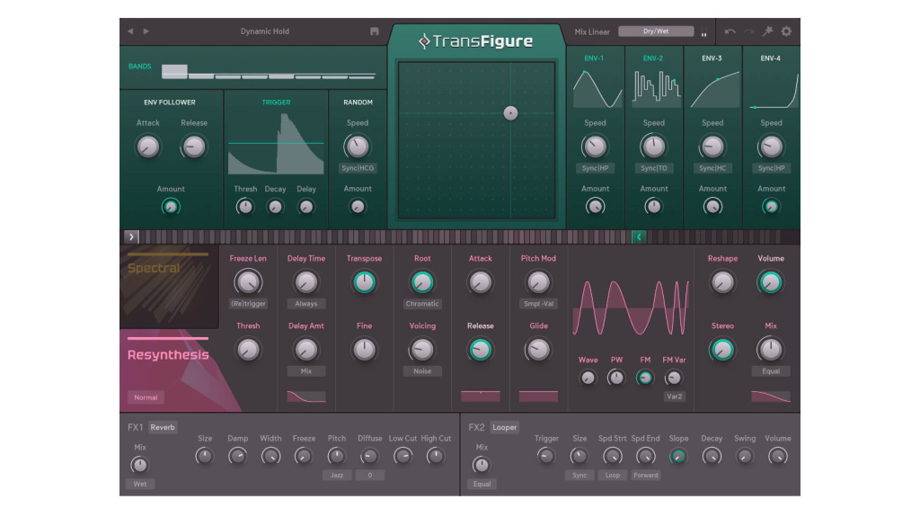Open the Sync|HCG dropdown under Random Speed
The width and height of the screenshot is (920, 508).
tap(358, 168)
